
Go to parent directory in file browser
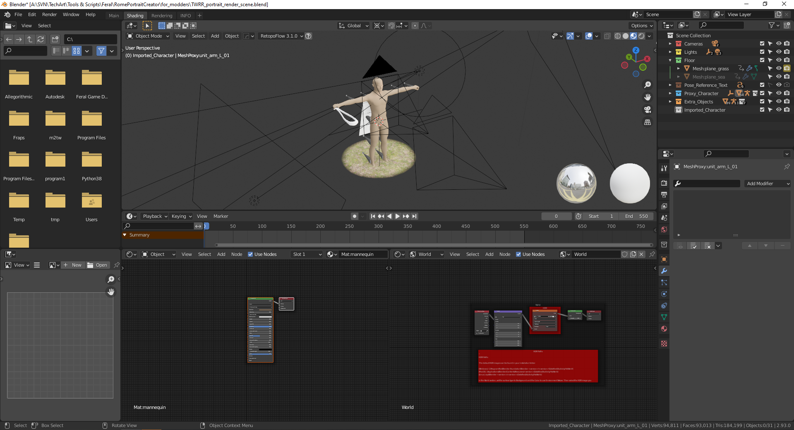(x=30, y=39)
